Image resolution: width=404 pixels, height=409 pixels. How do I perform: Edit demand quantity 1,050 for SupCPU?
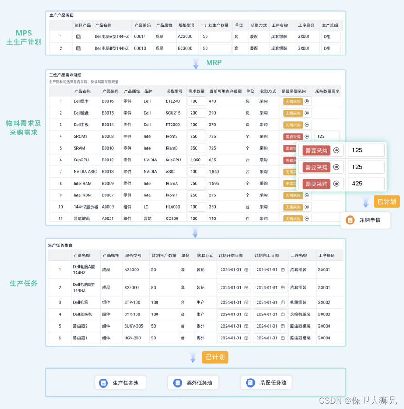point(197,160)
